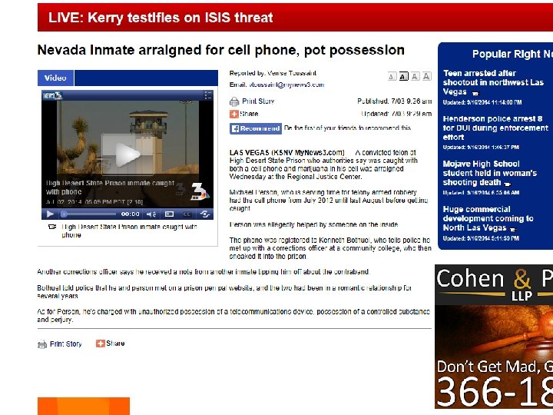Open the video player menu icon at top right
This screenshot has width=553, height=415.
pos(207,95)
